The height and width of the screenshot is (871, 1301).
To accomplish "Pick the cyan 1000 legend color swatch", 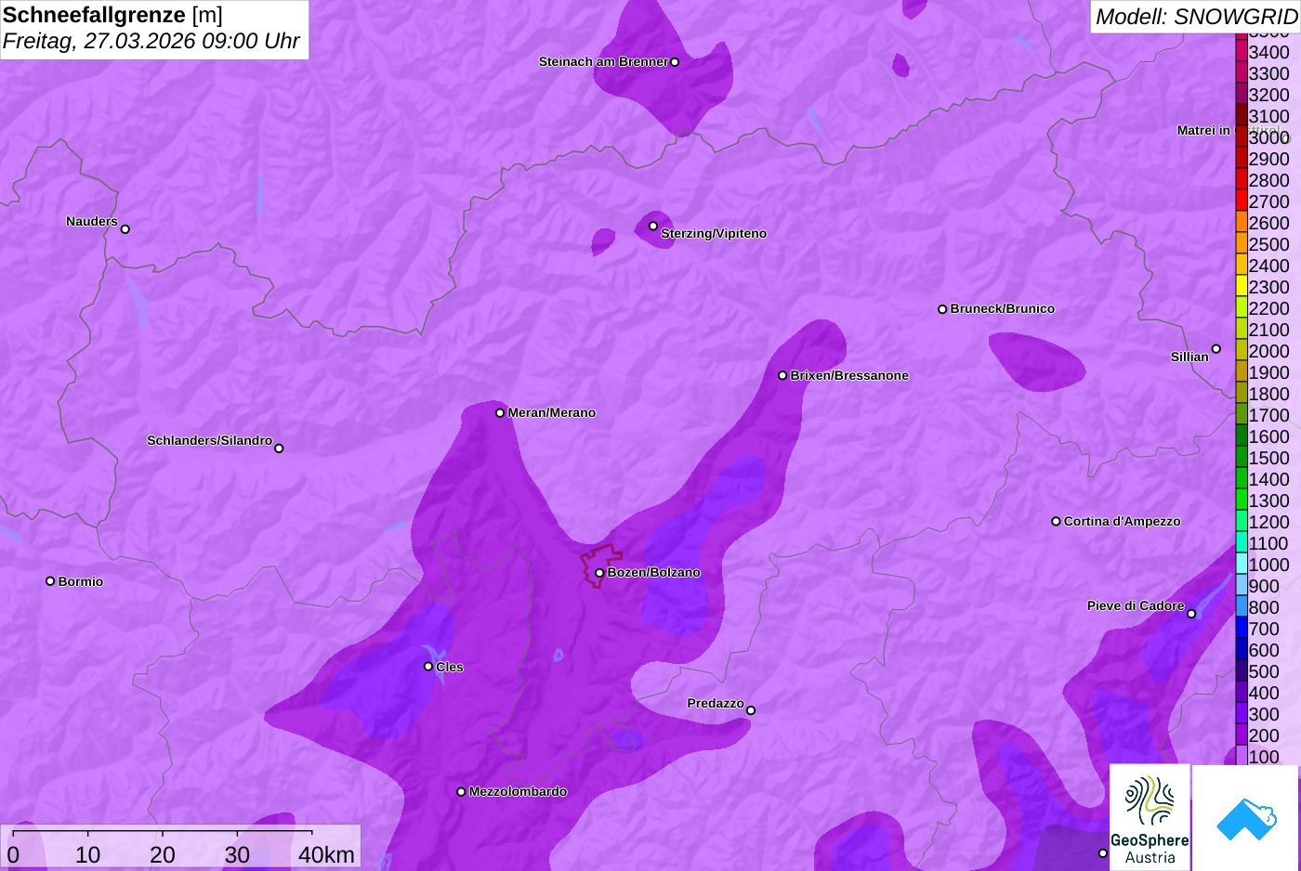I will point(1242,564).
